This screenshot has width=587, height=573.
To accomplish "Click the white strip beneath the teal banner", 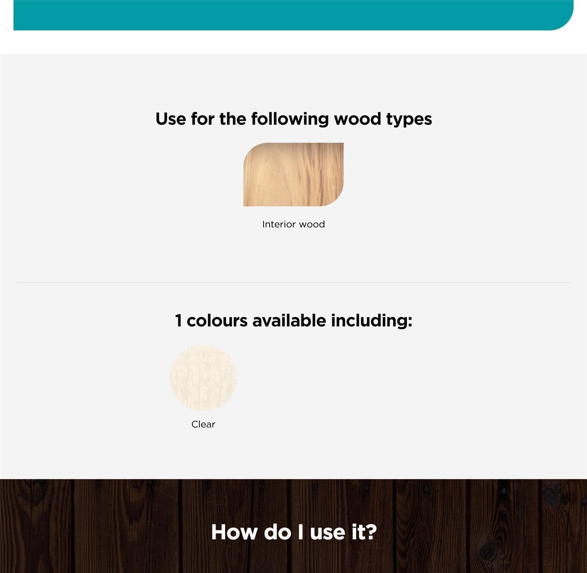I will [x=293, y=42].
